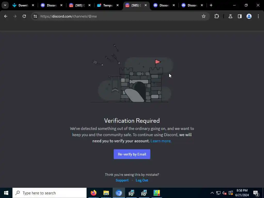The height and width of the screenshot is (198, 264).
Task: Open the Chrome three-dot menu
Action: click(x=258, y=16)
